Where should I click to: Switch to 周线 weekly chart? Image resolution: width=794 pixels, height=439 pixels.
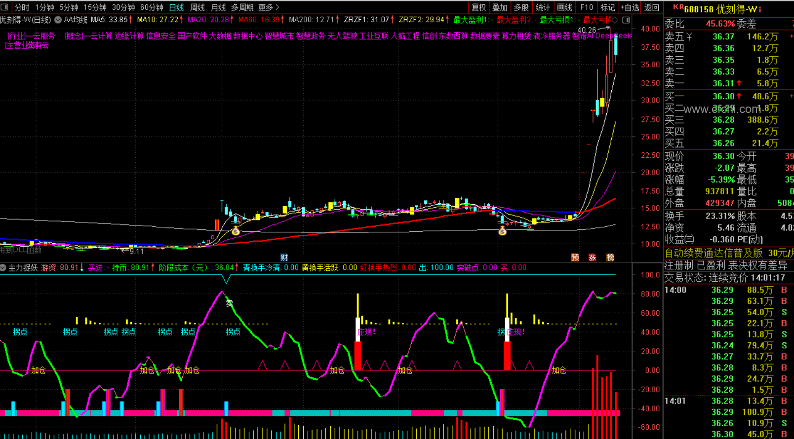tap(198, 7)
